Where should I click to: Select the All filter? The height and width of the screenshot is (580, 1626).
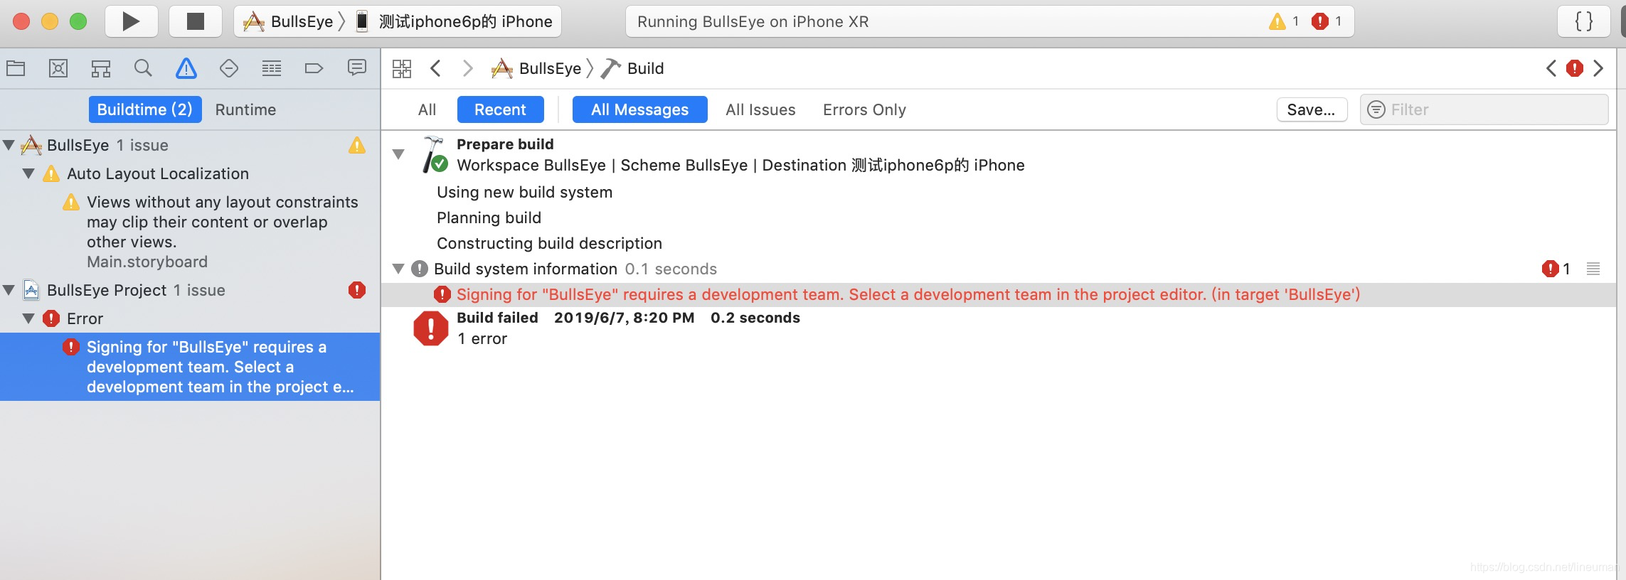pos(427,109)
